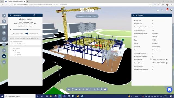Image resolution: width=174 pixels, height=98 pixels.
Task: Select the 3D Repo browser tab
Action: 15,1
